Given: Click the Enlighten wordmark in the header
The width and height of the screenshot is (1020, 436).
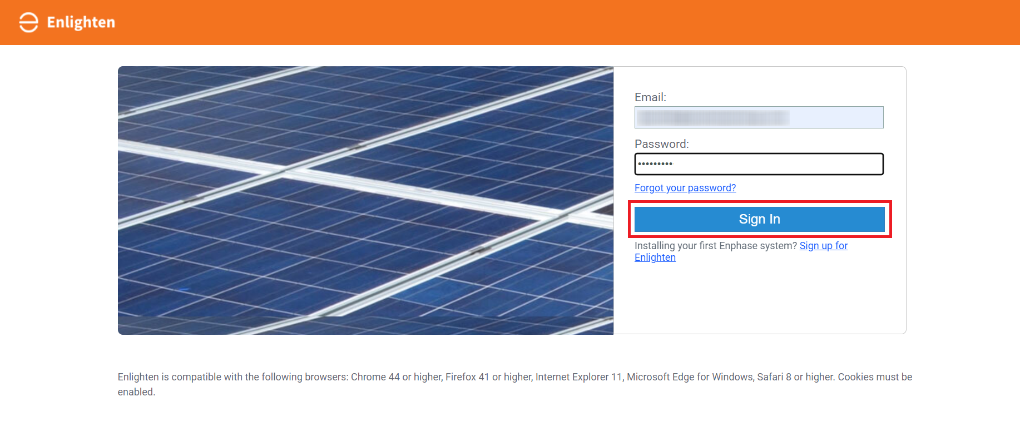Looking at the screenshot, I should [81, 22].
